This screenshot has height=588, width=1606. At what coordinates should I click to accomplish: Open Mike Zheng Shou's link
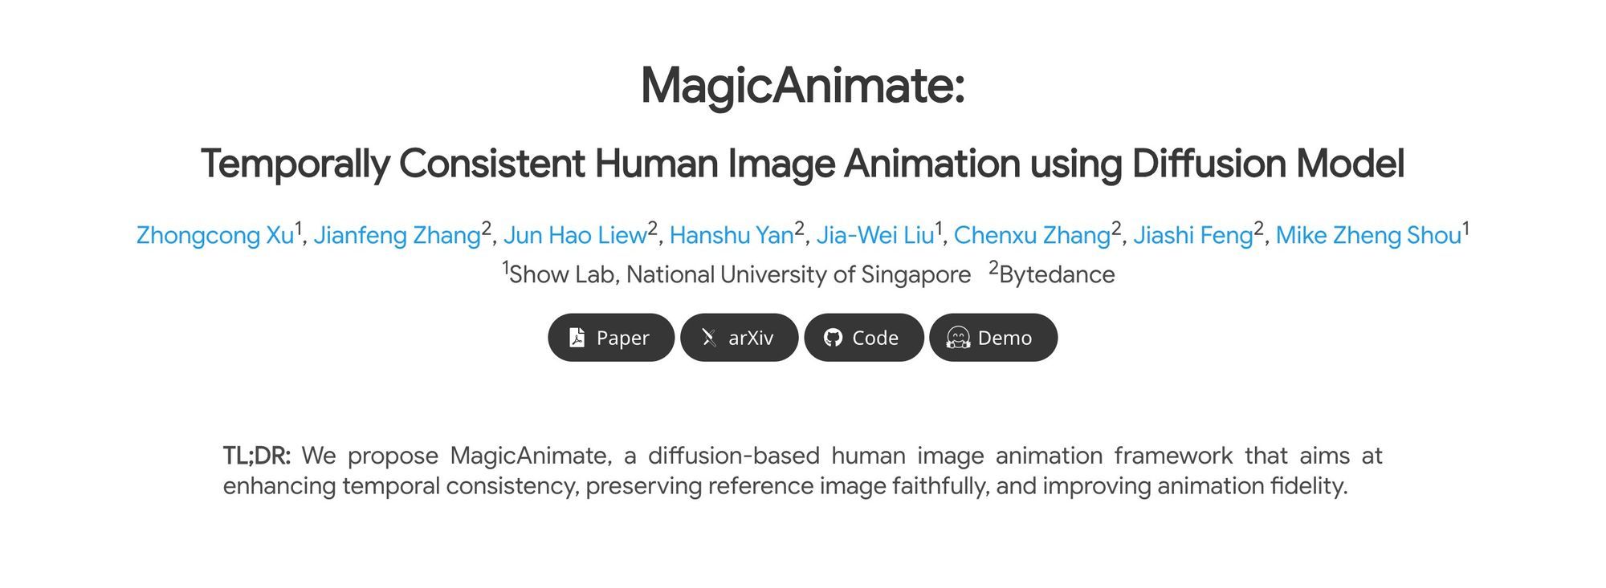1368,235
